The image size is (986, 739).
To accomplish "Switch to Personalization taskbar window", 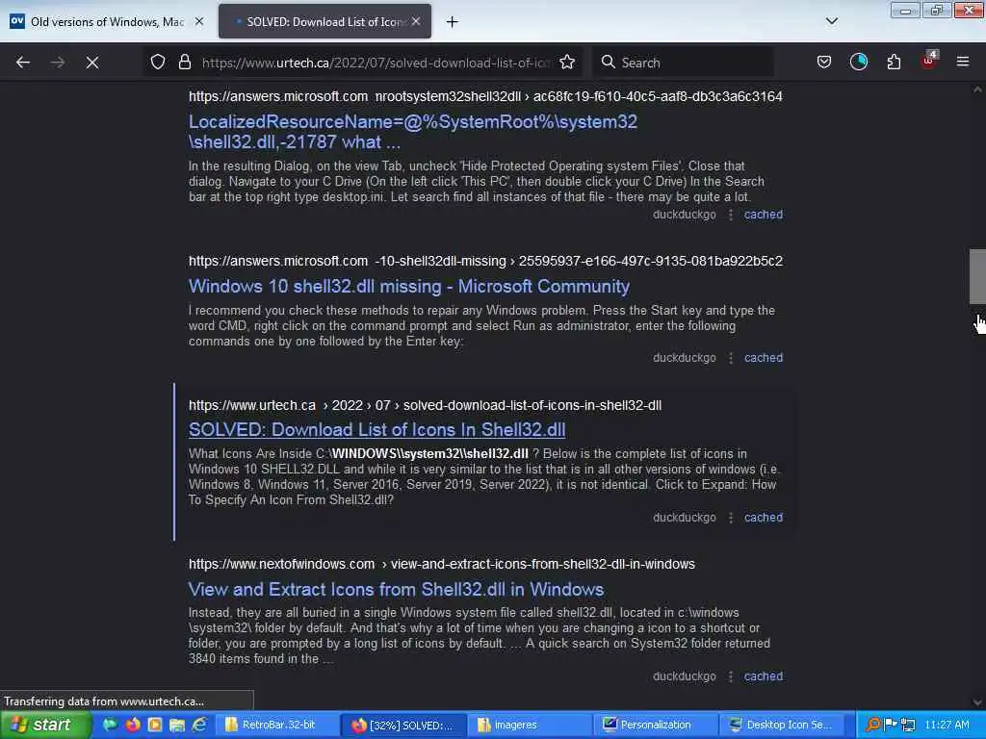I will [x=655, y=725].
